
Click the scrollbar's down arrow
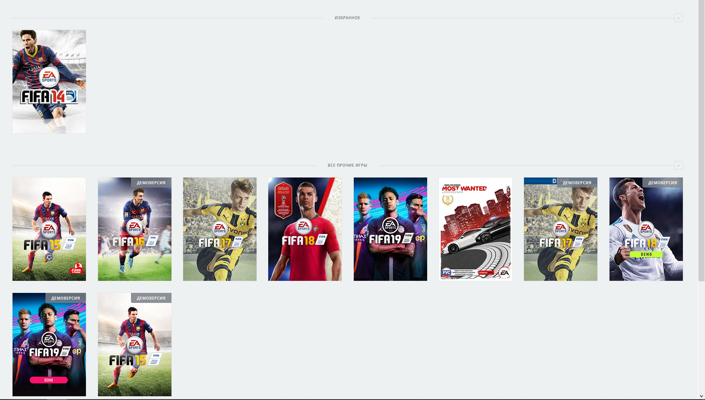(702, 396)
